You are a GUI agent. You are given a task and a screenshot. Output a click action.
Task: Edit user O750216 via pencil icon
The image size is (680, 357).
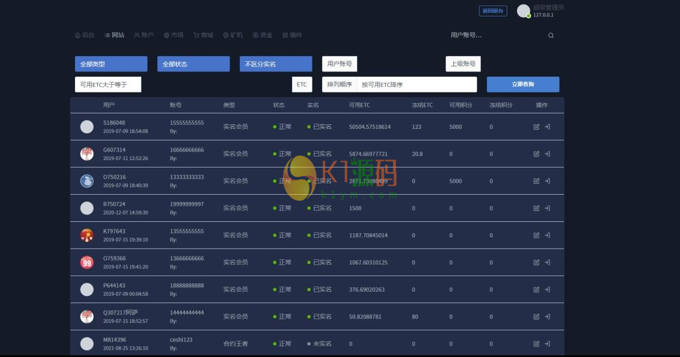(536, 181)
